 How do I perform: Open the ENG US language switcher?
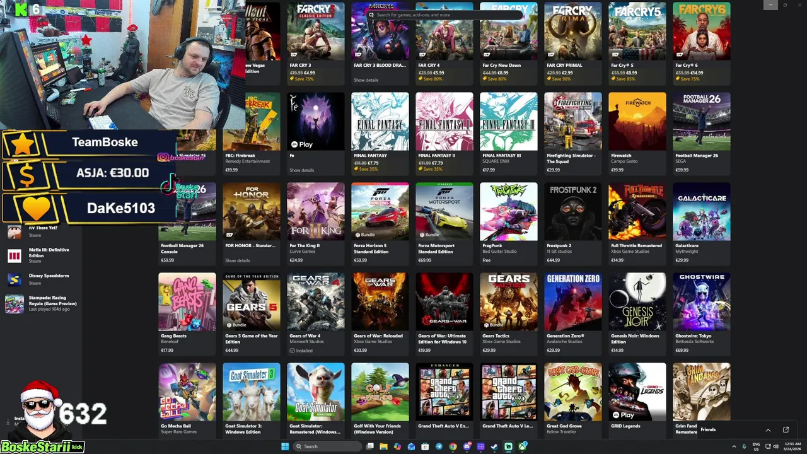point(756,446)
